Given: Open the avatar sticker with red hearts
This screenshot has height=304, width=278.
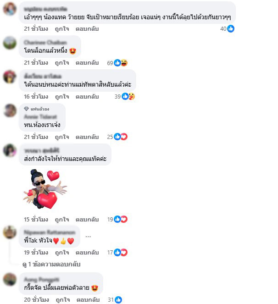Looking at the screenshot, I should [45, 189].
